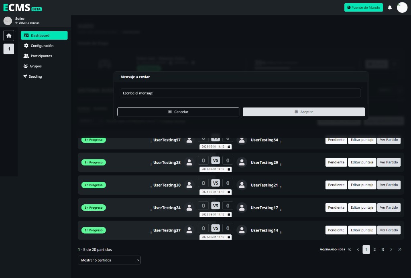Open options dots beside UserTesting30
Image resolution: width=411 pixels, height=278 pixels.
pos(151,187)
